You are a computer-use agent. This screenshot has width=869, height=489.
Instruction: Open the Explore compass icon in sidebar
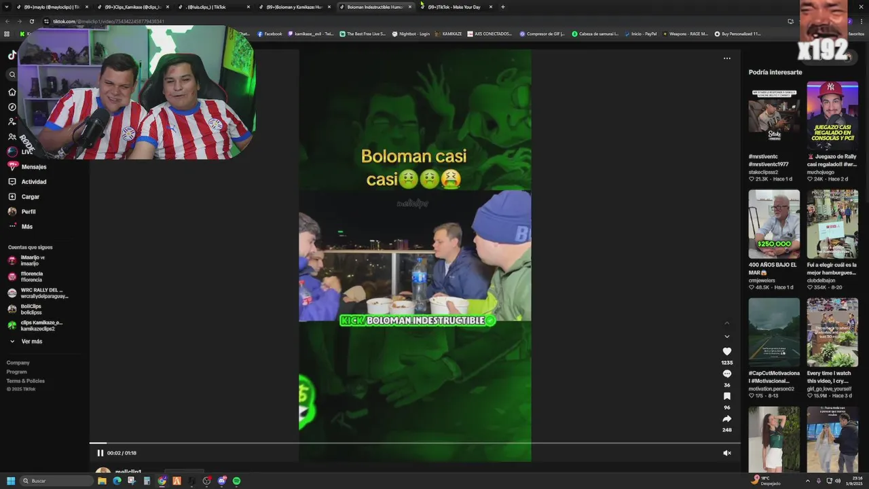click(x=12, y=107)
